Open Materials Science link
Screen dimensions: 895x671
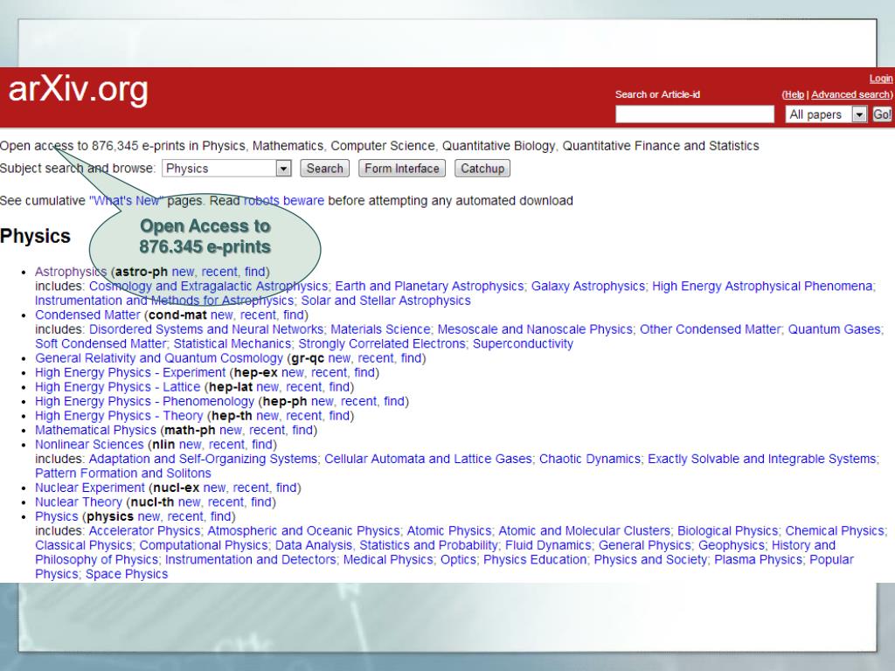pyautogui.click(x=380, y=329)
